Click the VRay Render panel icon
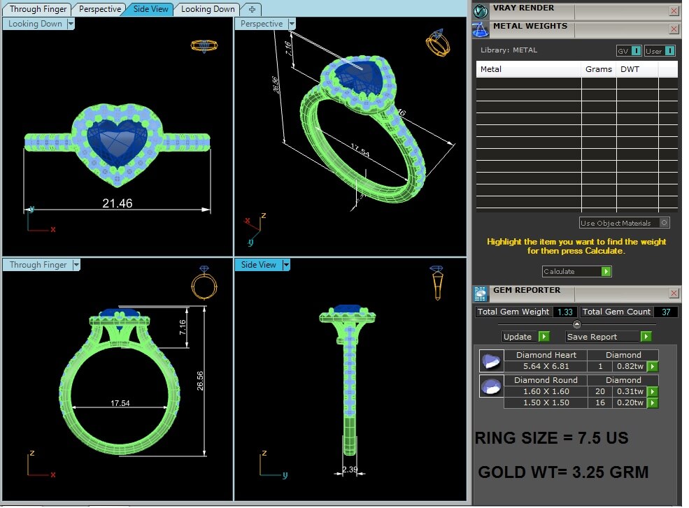Image resolution: width=689 pixels, height=508 pixels. click(x=480, y=10)
